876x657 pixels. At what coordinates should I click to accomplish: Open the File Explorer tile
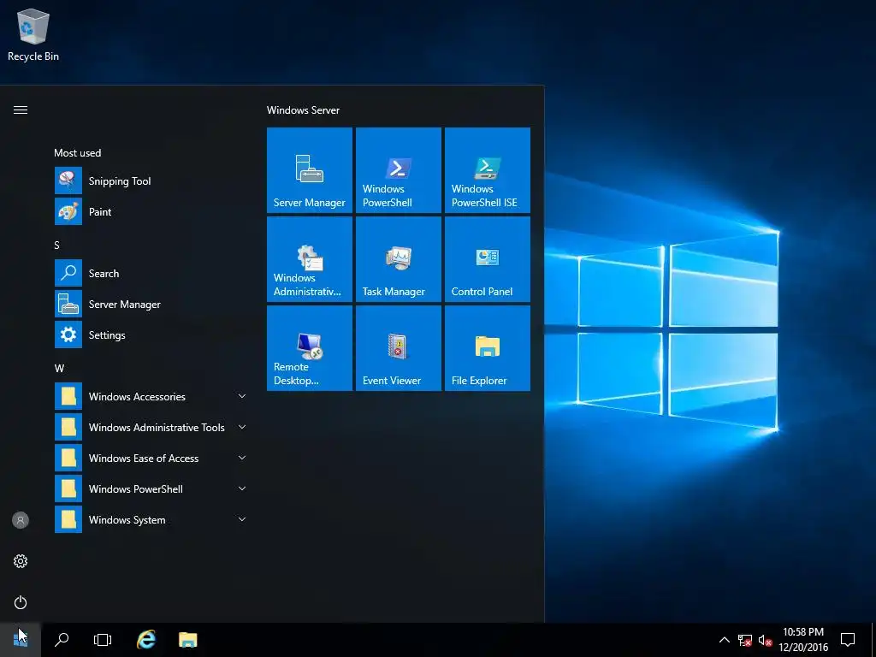pyautogui.click(x=487, y=348)
